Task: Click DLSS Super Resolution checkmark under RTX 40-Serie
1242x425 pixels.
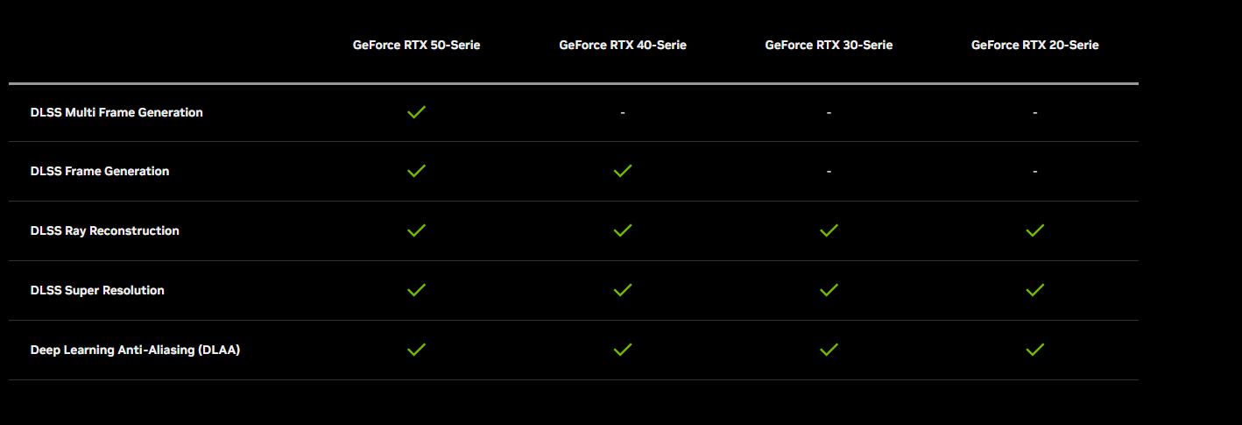Action: coord(623,290)
